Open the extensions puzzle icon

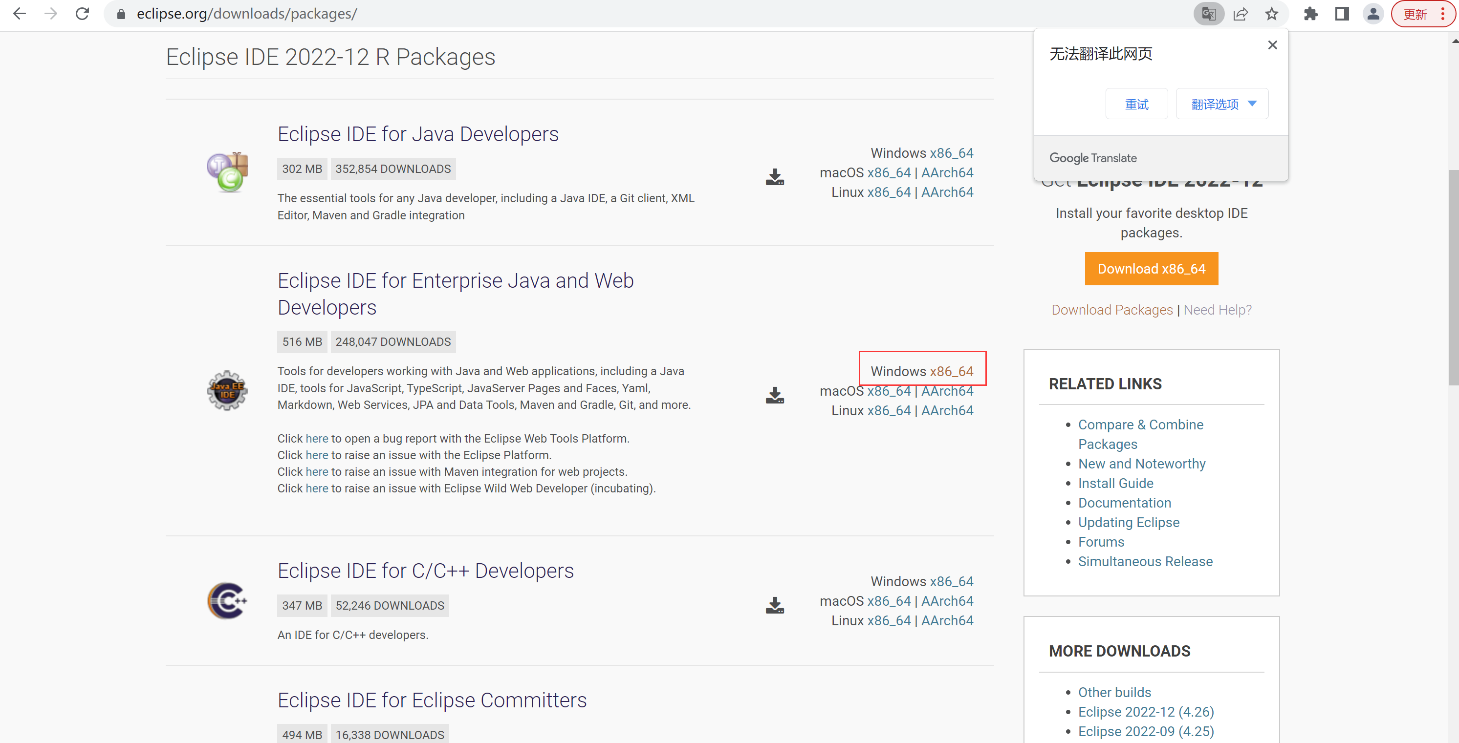coord(1310,14)
